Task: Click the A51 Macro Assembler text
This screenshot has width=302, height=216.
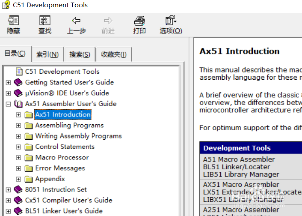Action: coord(239,159)
